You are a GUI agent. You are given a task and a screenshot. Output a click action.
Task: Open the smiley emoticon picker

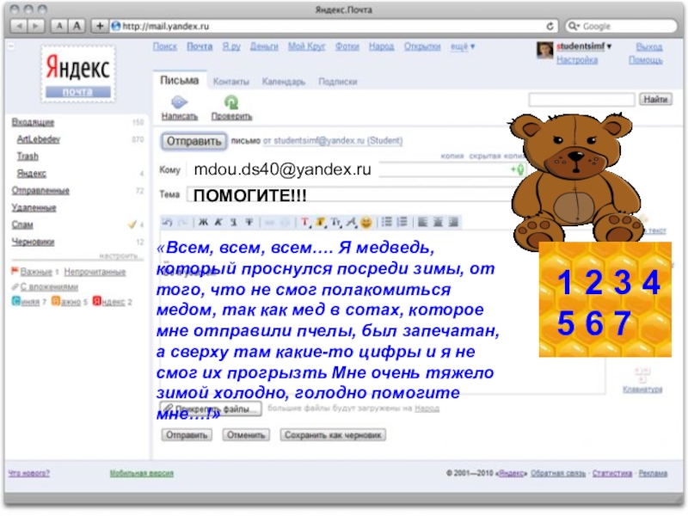tap(366, 222)
